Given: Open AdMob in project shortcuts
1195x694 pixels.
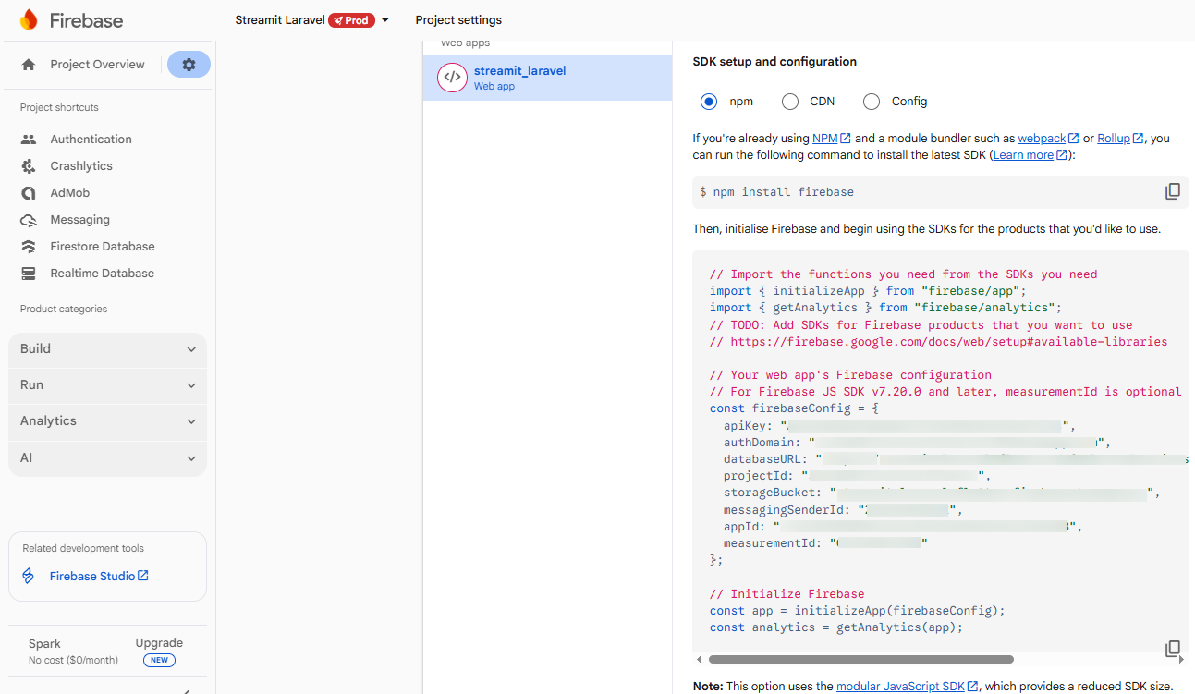Looking at the screenshot, I should click(x=69, y=193).
